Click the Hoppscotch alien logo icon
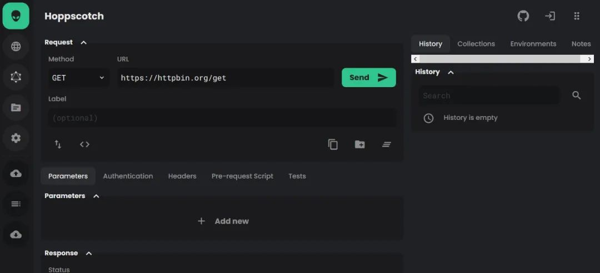Screen dimensions: 600x273 click(16, 16)
